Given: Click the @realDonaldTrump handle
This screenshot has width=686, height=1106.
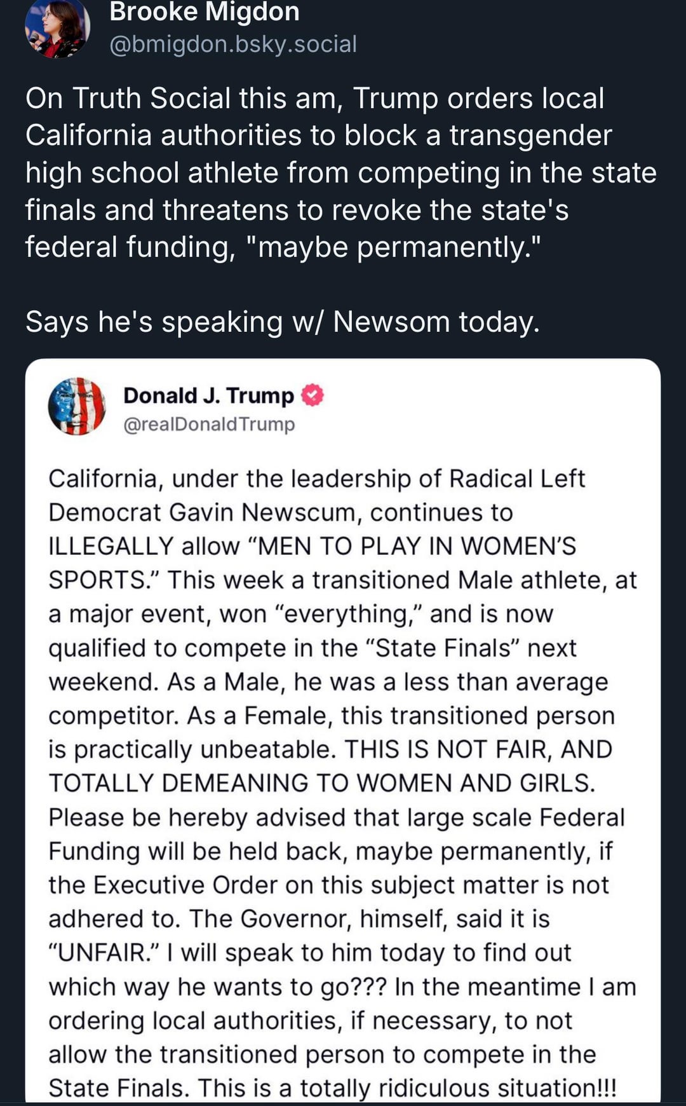Looking at the screenshot, I should pyautogui.click(x=209, y=424).
